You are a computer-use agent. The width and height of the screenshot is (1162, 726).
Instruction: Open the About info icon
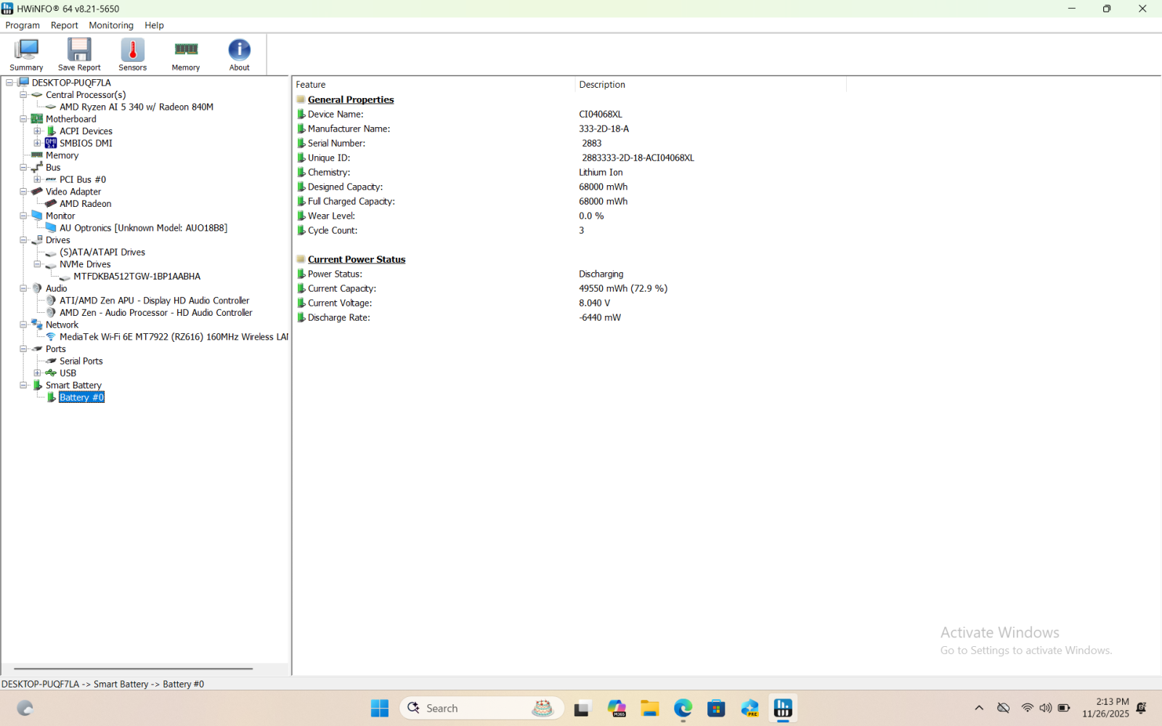coord(239,54)
